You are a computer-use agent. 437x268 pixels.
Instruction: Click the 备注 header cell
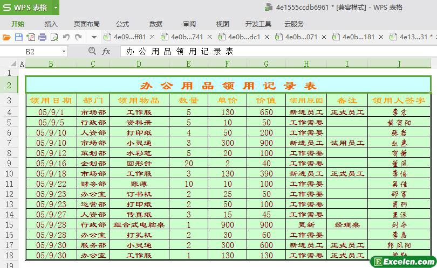coord(347,100)
